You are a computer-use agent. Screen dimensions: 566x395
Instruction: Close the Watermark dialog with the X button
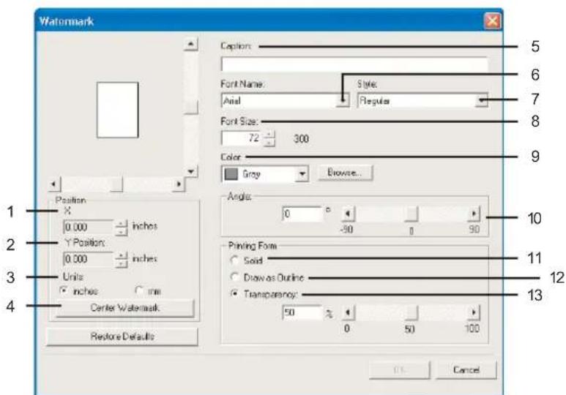pos(492,21)
